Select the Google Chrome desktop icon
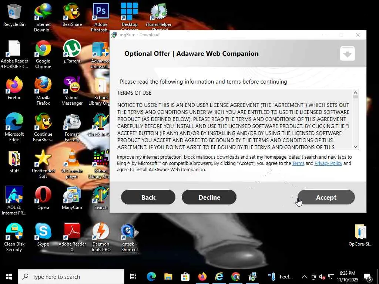Screen dimensions: 379x284 tap(43, 54)
